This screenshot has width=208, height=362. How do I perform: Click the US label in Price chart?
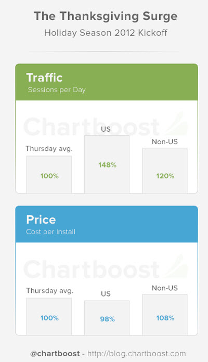coord(106,294)
